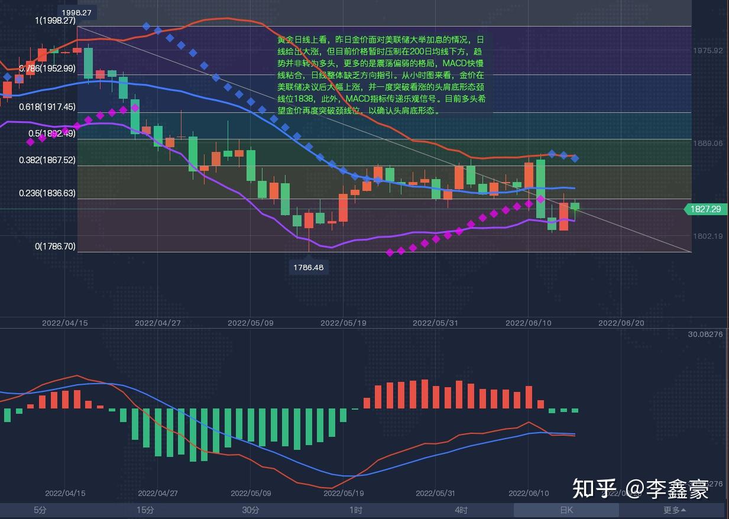Switch to the 15分 timeframe tab
This screenshot has height=519, width=729.
click(145, 510)
